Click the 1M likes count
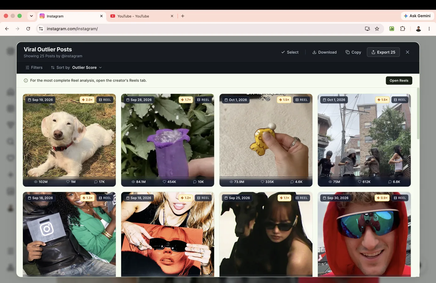Screen dimensions: 436x283 tap(71, 182)
